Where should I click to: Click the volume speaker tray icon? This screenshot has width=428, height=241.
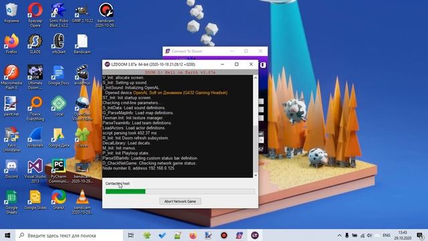370,235
